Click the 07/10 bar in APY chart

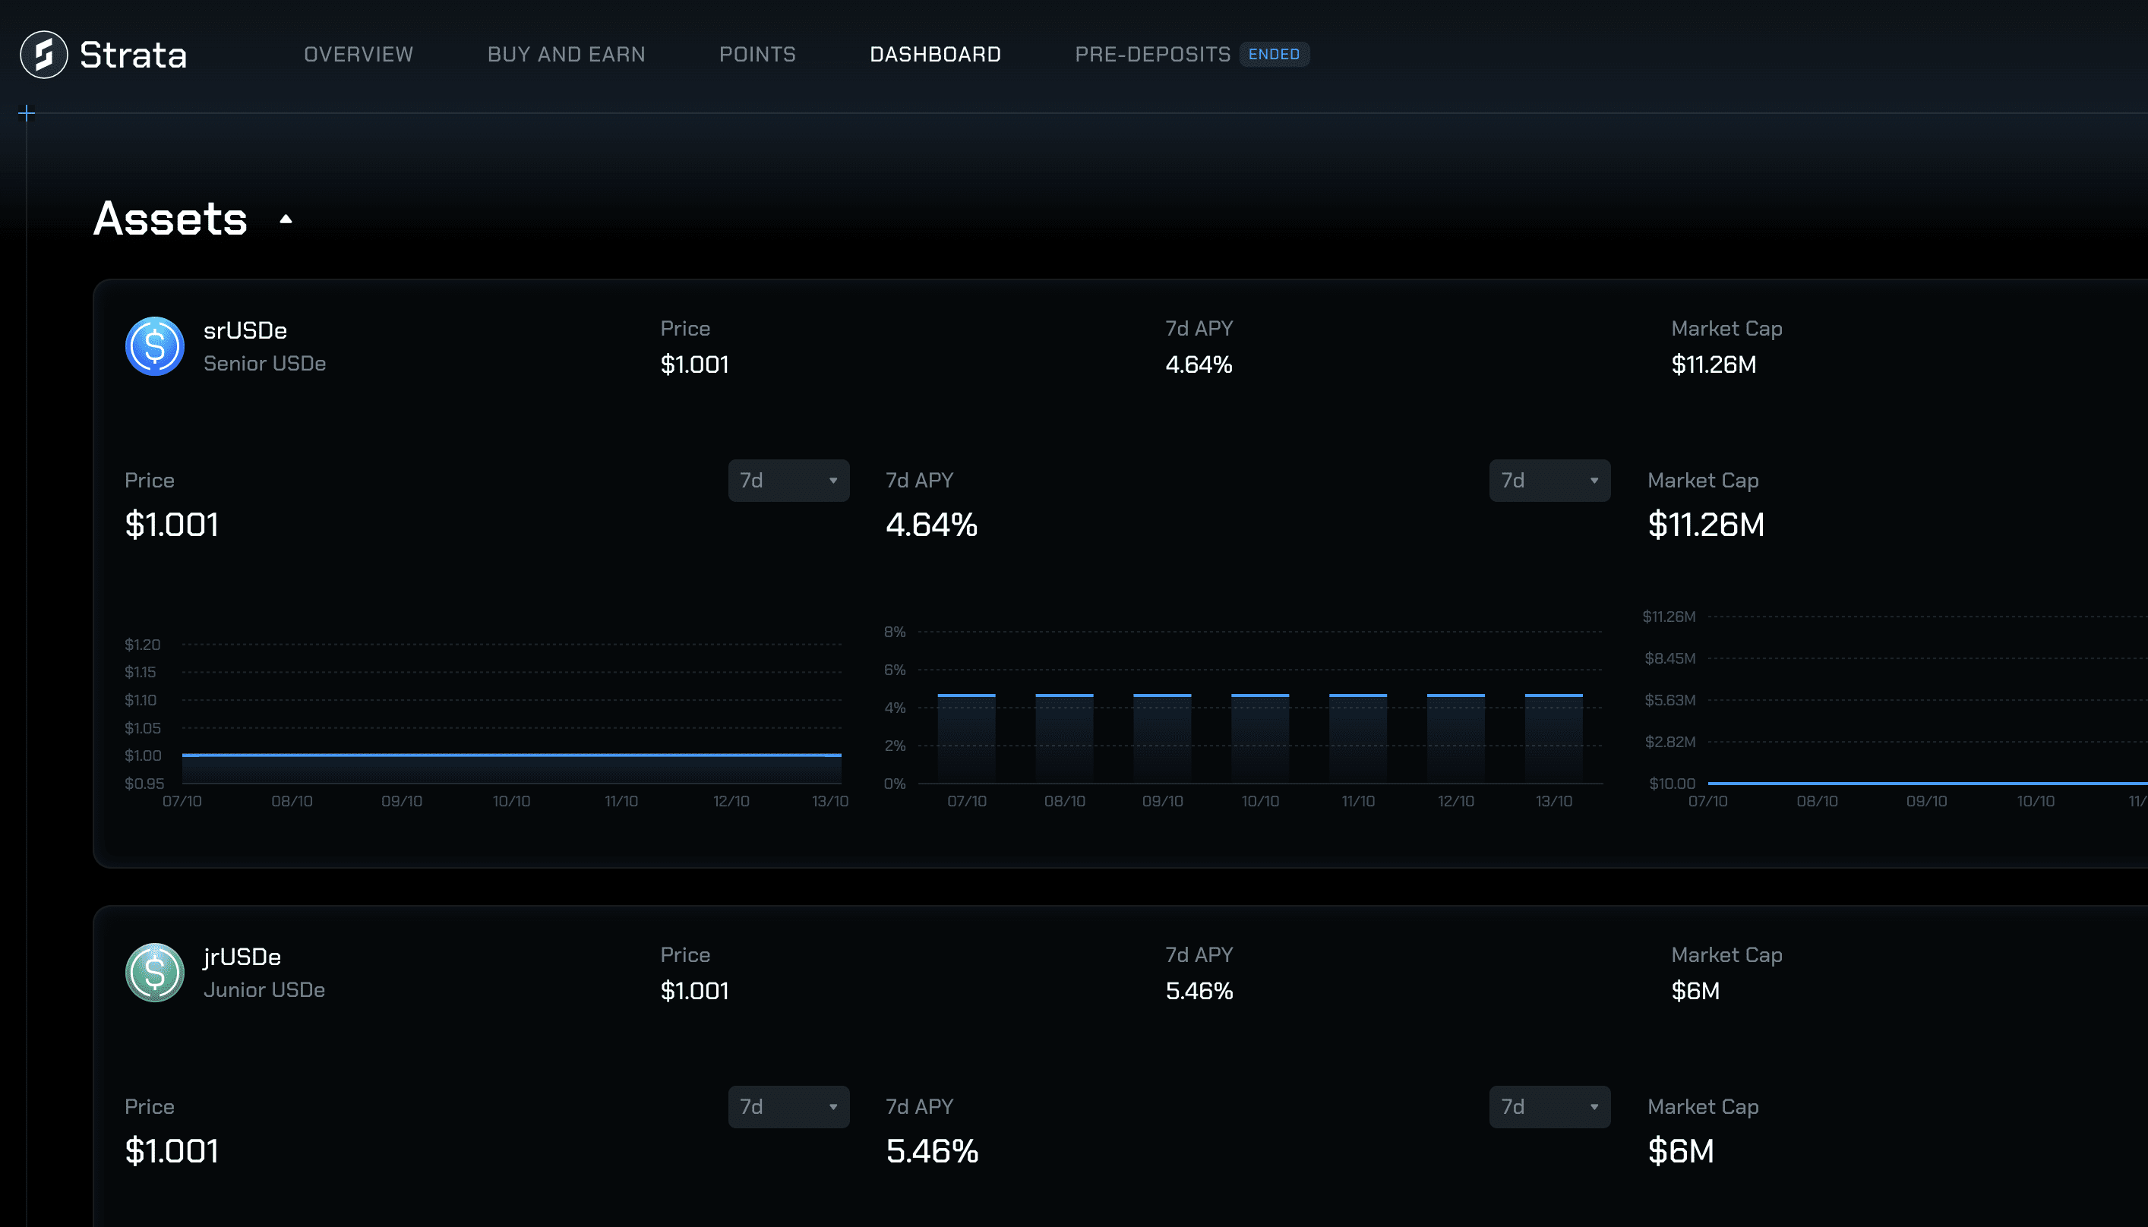966,737
